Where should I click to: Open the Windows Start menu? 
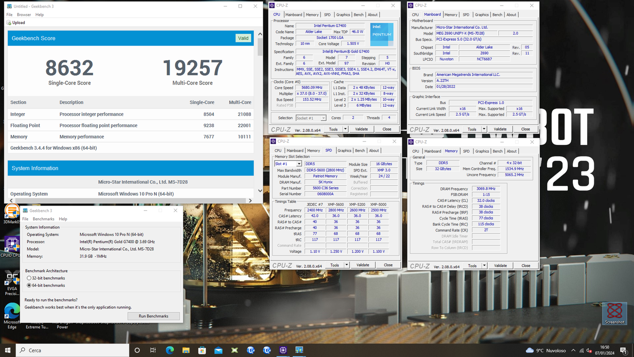8,350
